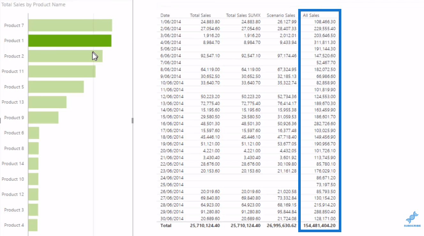Click All Sales value 282,726.60
The height and width of the screenshot is (236, 424).
(x=325, y=123)
